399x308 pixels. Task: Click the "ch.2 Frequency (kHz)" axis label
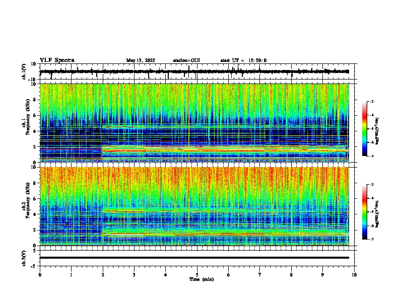(26, 200)
